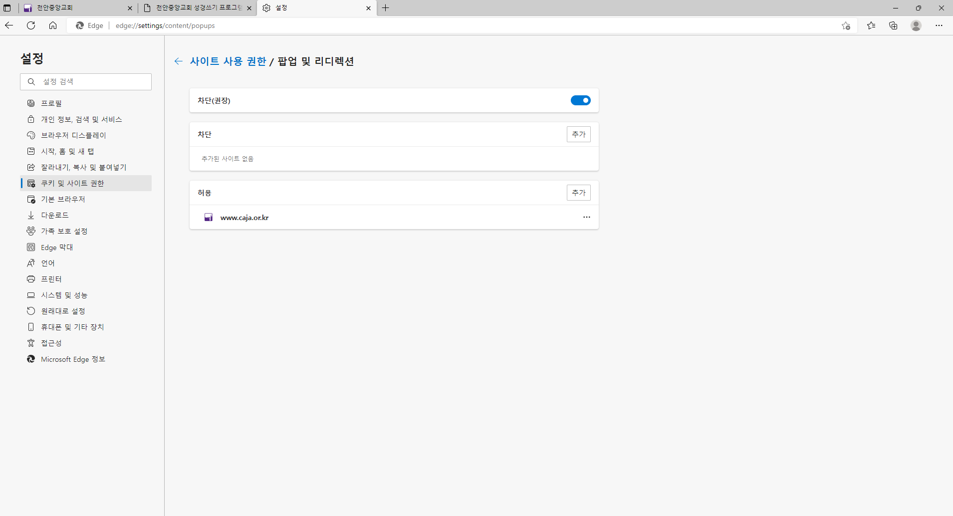The width and height of the screenshot is (953, 516).
Task: Open the tab actions menu icon
Action: pos(7,8)
